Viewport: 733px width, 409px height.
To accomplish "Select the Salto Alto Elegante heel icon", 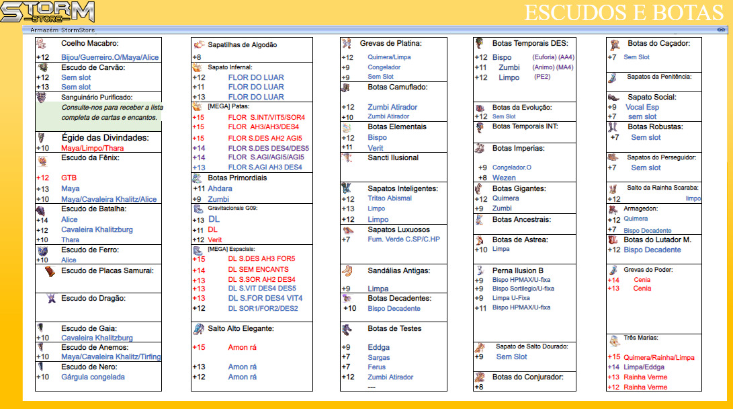I will (198, 329).
